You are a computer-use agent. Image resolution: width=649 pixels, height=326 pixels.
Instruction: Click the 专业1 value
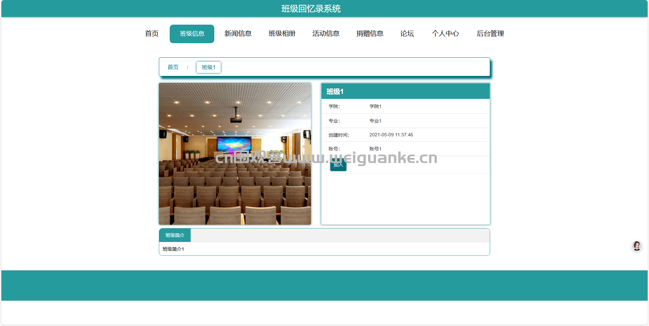coord(375,121)
